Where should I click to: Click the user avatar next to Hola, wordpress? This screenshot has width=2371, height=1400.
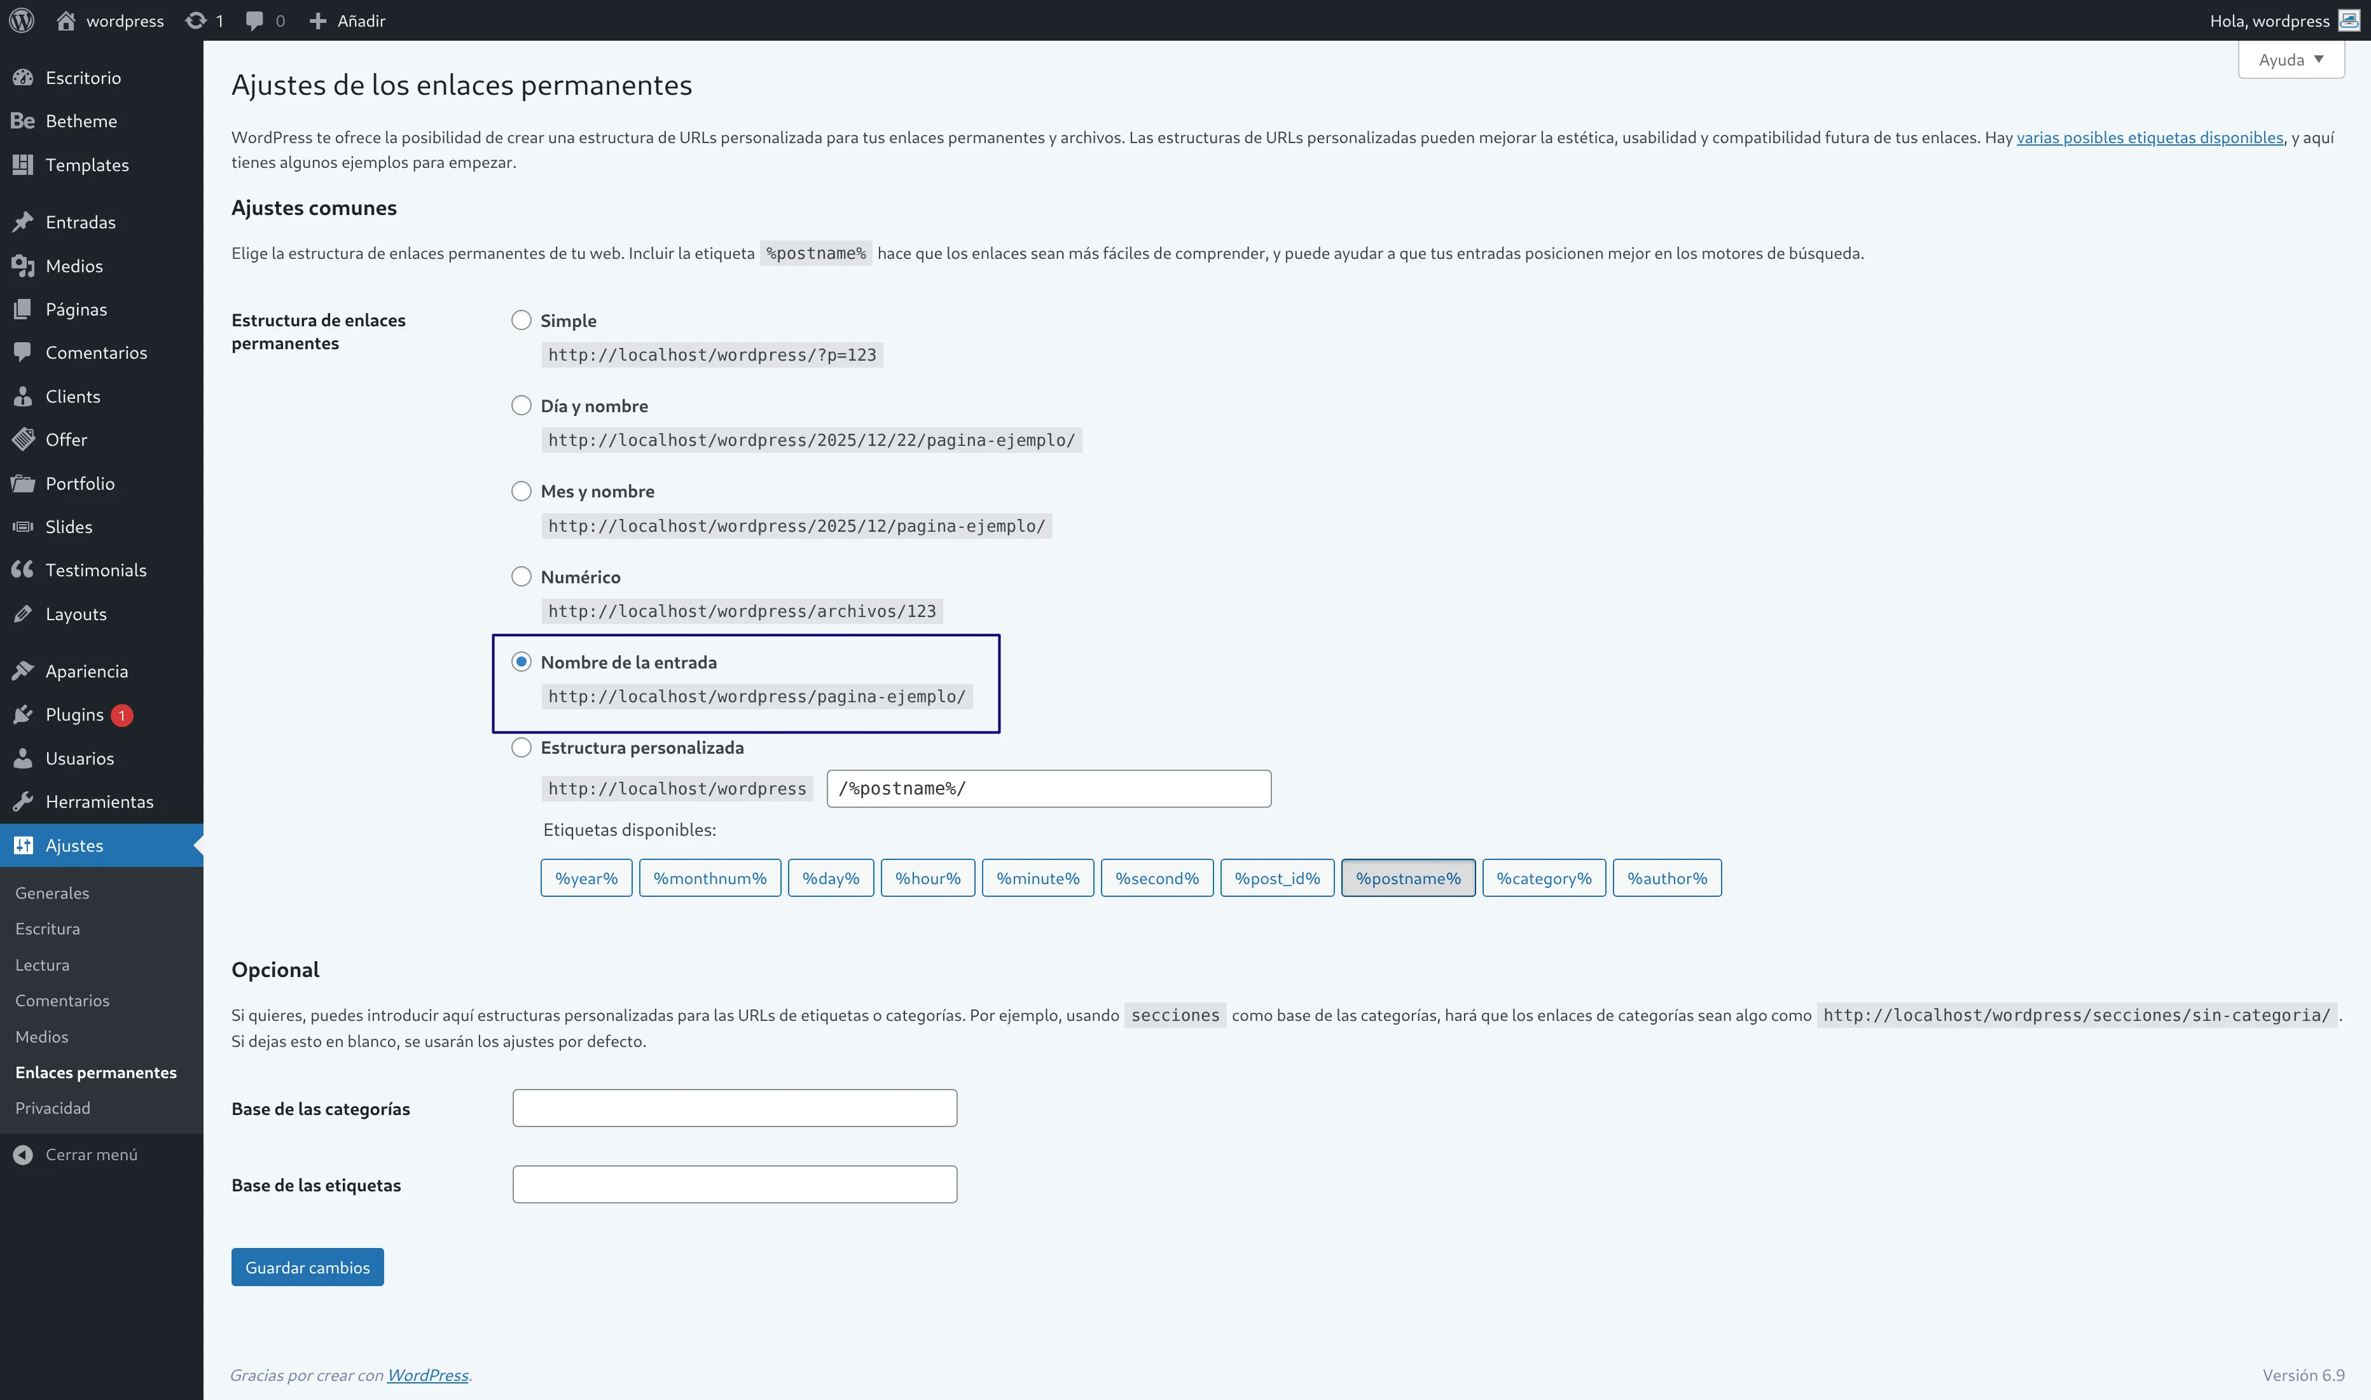[x=2349, y=20]
